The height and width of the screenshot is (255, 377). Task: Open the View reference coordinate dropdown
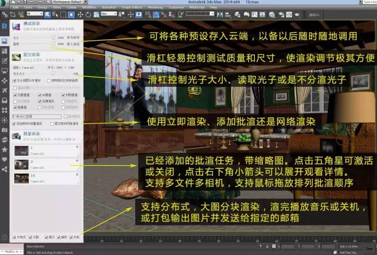pos(109,14)
